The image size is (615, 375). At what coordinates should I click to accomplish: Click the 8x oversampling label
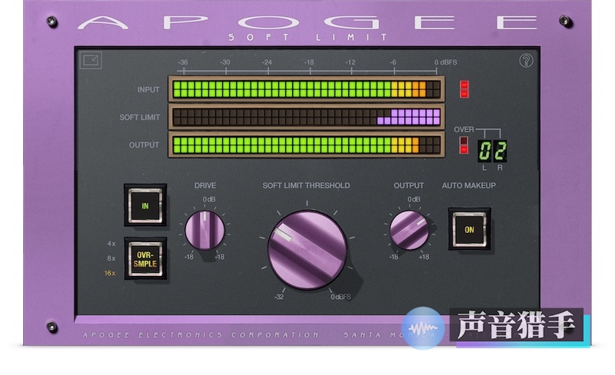point(111,258)
